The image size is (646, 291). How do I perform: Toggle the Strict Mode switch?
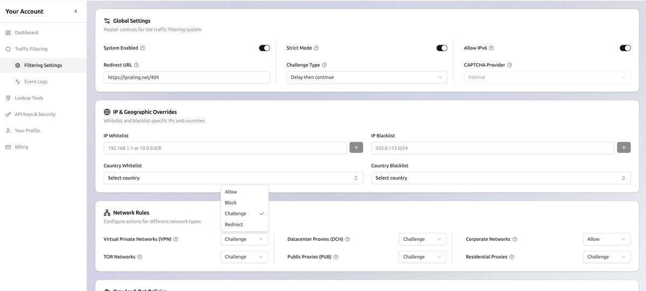(x=441, y=48)
